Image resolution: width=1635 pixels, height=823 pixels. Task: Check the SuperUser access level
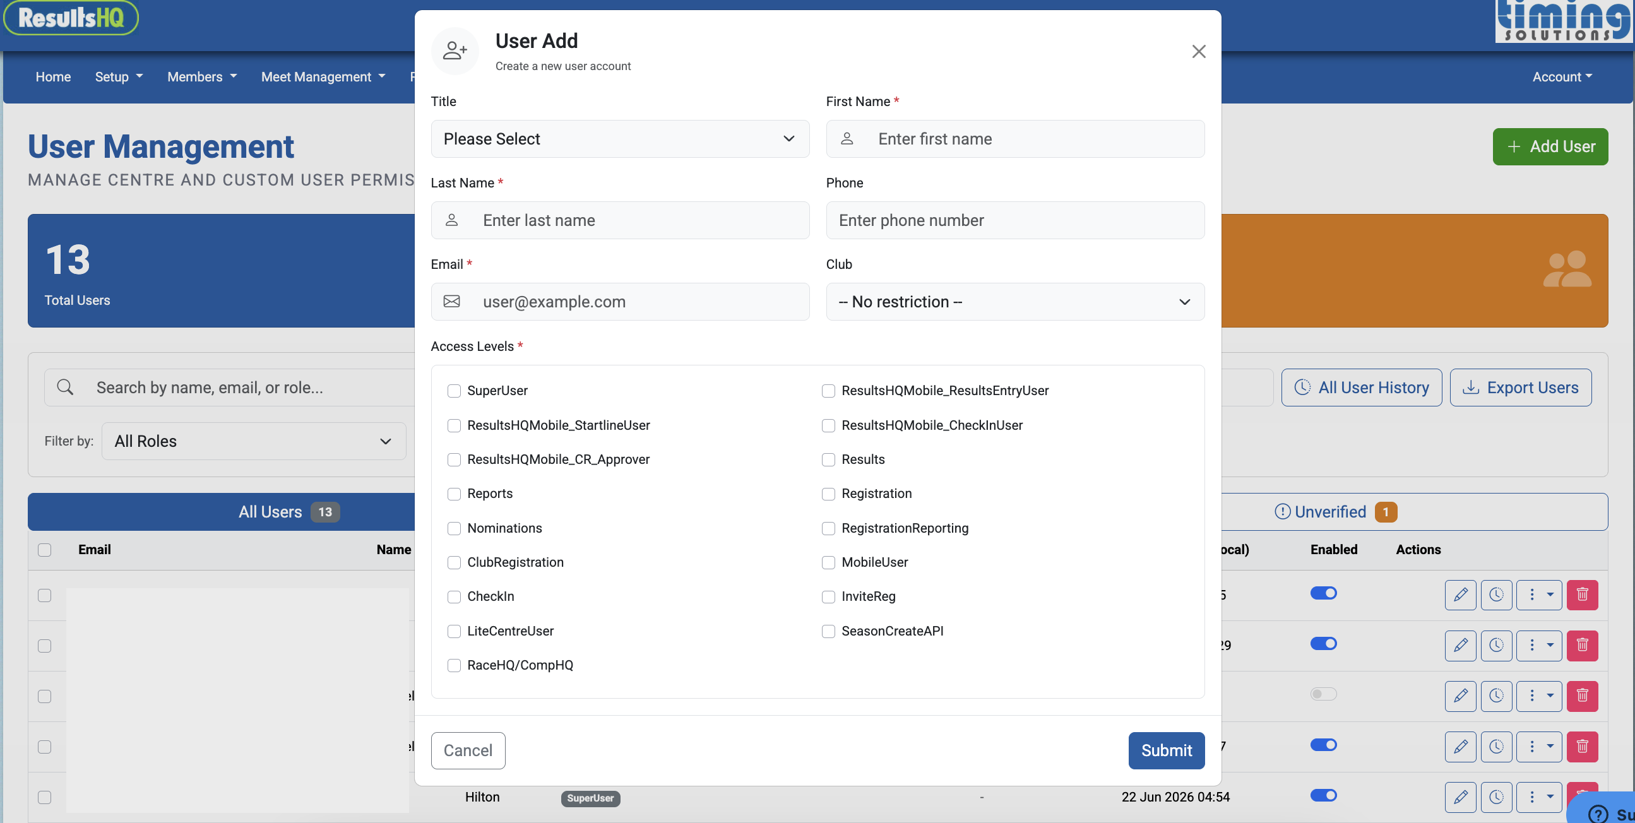[454, 391]
